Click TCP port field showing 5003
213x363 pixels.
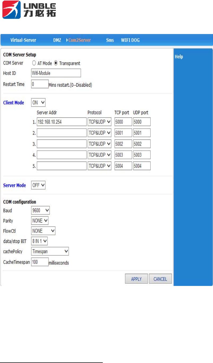point(123,155)
